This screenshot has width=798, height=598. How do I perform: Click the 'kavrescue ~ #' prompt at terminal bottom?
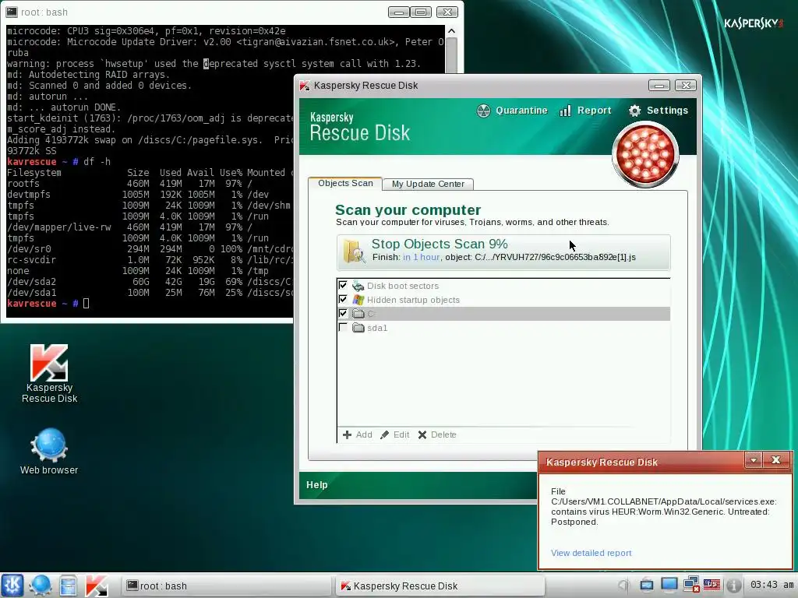[42, 303]
